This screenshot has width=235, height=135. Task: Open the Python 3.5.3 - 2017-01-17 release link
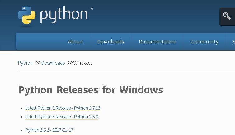pyautogui.click(x=49, y=130)
